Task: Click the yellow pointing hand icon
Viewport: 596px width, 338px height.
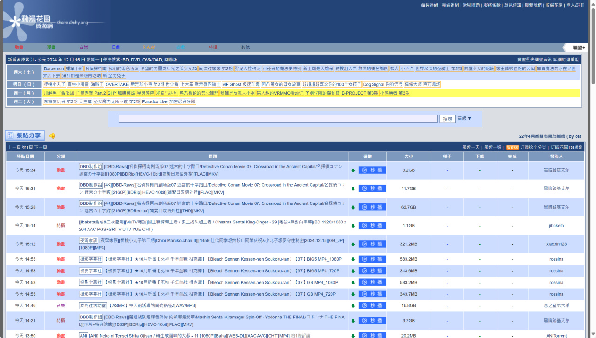Action: tap(52, 136)
